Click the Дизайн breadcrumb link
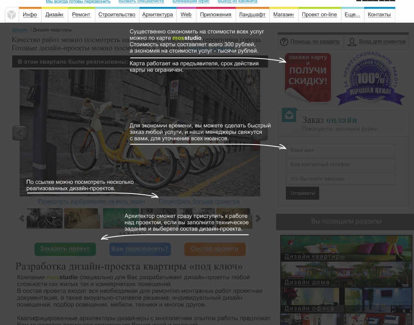Image resolution: width=414 pixels, height=325 pixels. pos(20,30)
